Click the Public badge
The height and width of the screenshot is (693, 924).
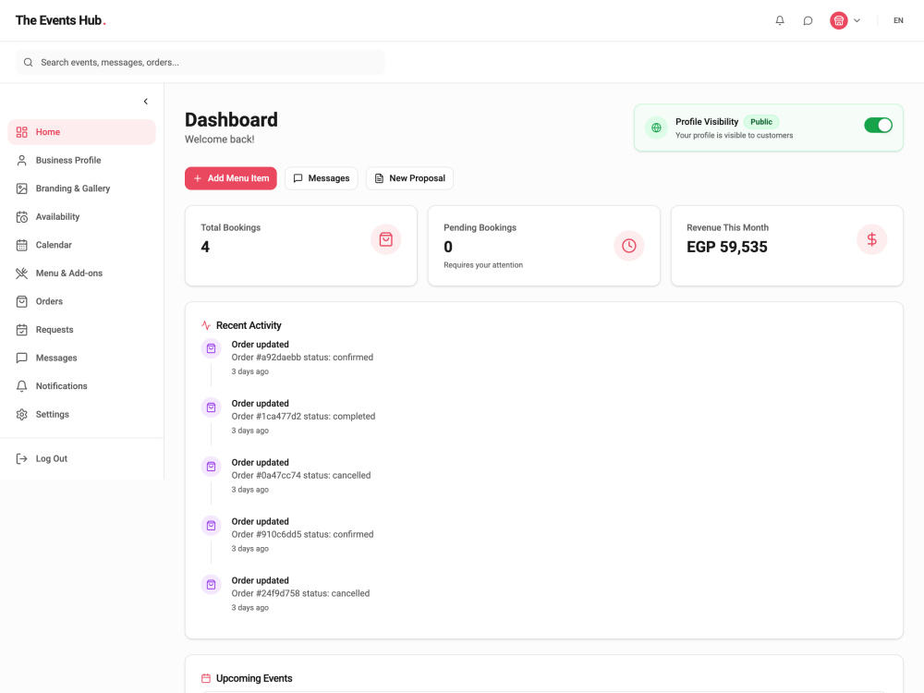click(x=760, y=122)
